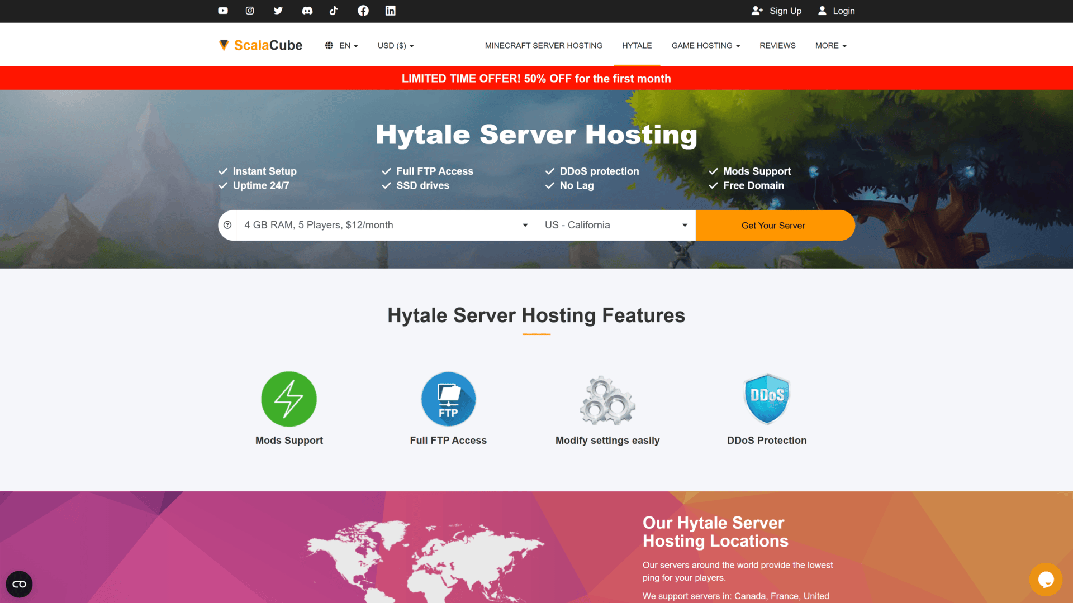Viewport: 1073px width, 603px height.
Task: Open the 4 GB RAM plan dropdown
Action: point(386,225)
